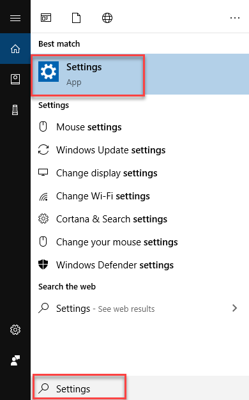Open Mouse settings result
Viewport: 249px width, 400px height.
tap(140, 127)
